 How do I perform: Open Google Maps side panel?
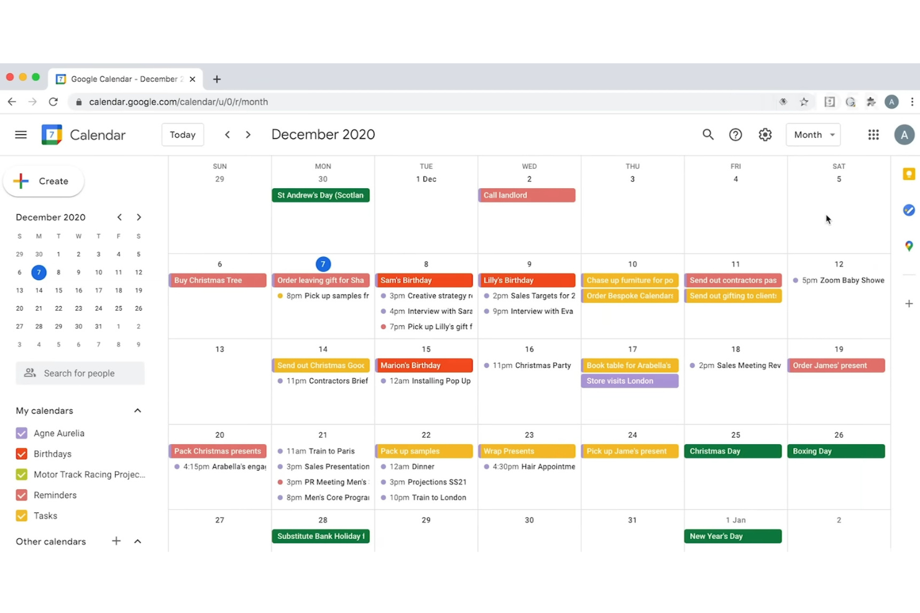coord(909,246)
